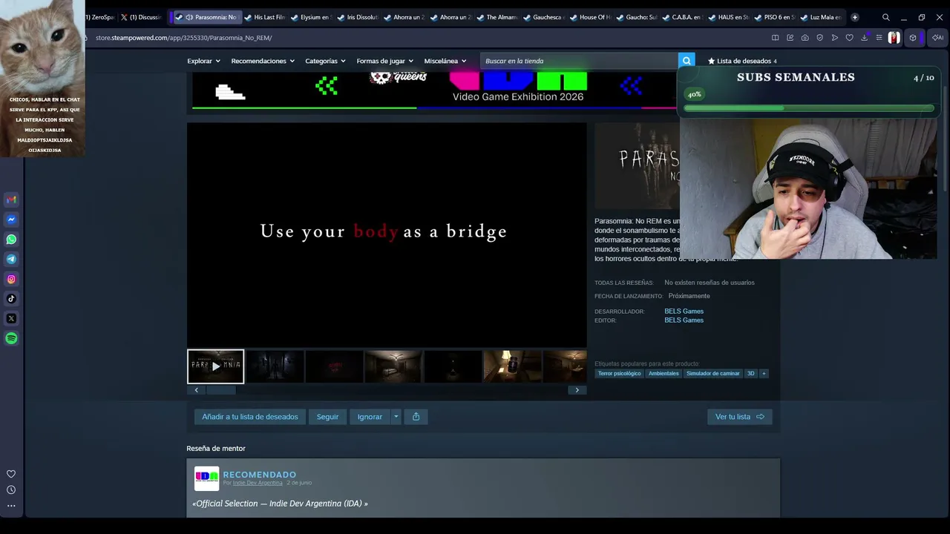Open the sidebar history clock icon

[x=11, y=489]
